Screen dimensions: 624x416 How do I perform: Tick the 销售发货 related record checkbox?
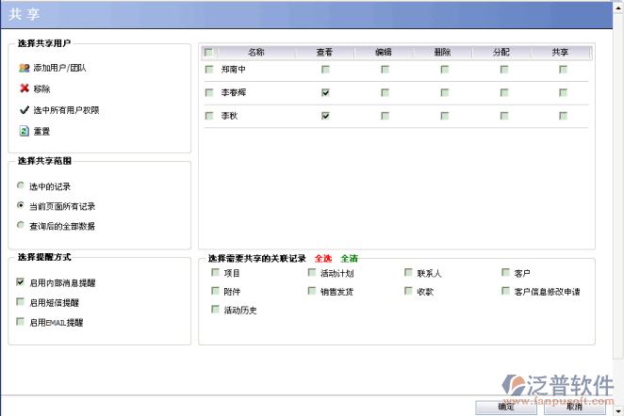click(313, 292)
